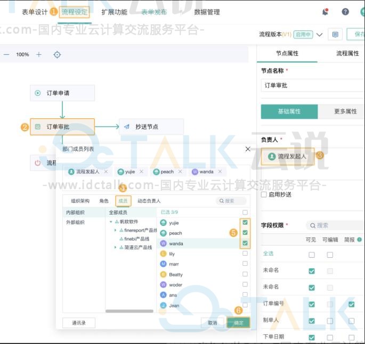Expand the finereport产品线 tree node
Viewport: 365px width, 344px height.
[115, 230]
